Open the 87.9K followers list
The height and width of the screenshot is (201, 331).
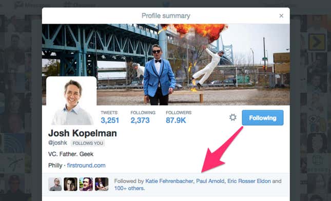pos(179,117)
